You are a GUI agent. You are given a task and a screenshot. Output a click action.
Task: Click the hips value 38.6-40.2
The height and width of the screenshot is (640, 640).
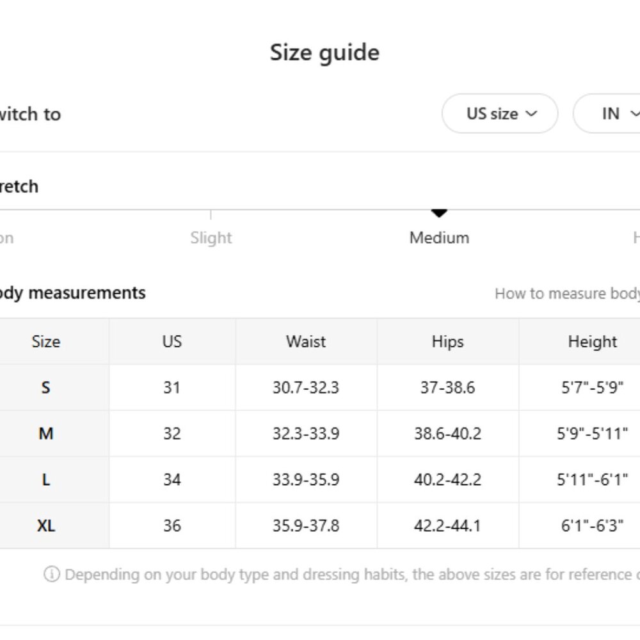click(448, 433)
